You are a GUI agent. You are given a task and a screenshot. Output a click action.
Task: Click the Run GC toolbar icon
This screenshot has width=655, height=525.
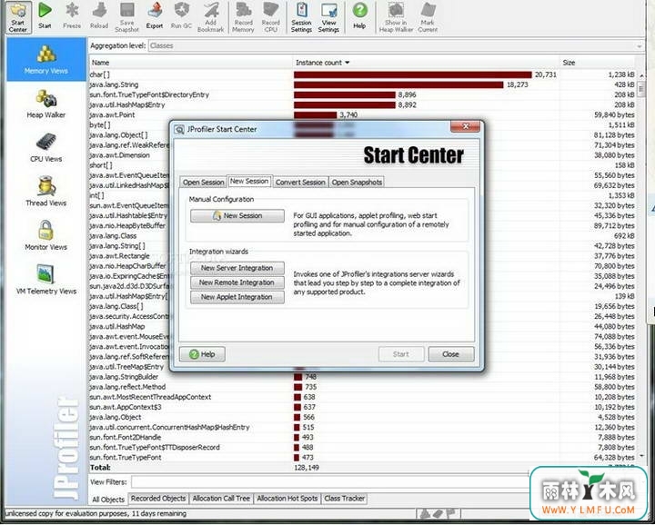coord(181,15)
